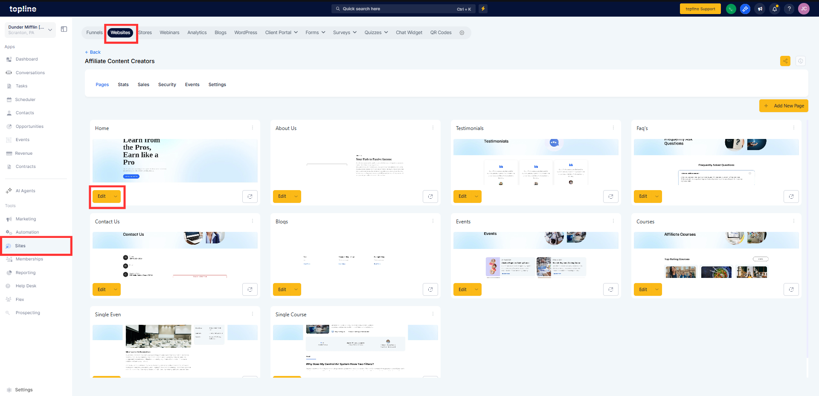Go to the Funnels tab

tap(94, 33)
